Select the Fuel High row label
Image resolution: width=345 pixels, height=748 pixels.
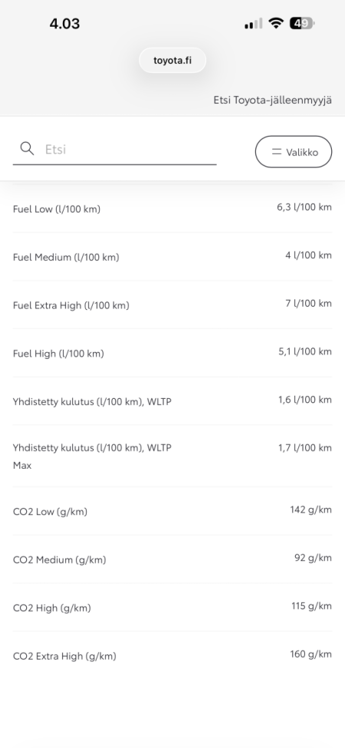[58, 354]
